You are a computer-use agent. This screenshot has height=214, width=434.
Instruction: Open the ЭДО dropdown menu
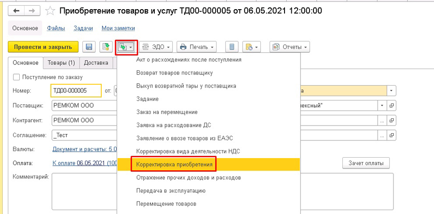pos(156,47)
